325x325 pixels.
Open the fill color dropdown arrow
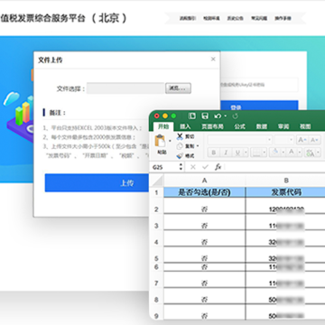coord(283,153)
